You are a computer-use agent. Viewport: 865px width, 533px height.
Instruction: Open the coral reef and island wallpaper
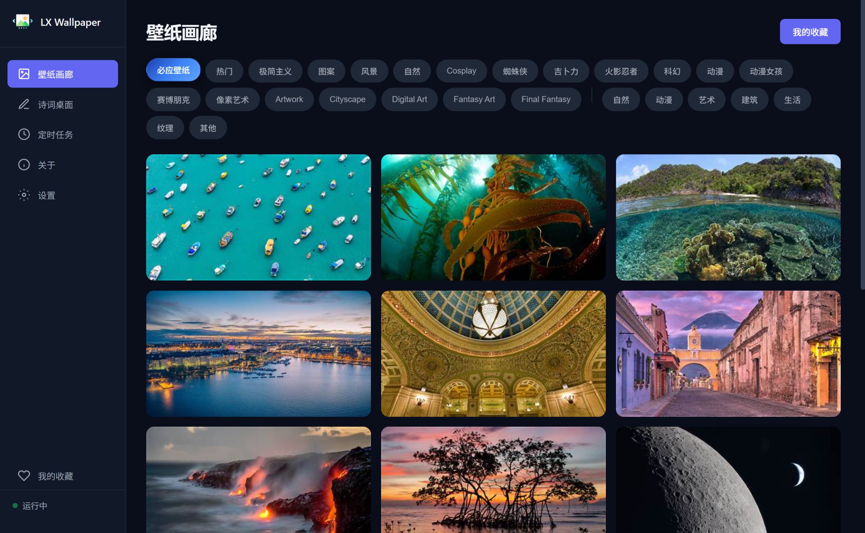728,218
